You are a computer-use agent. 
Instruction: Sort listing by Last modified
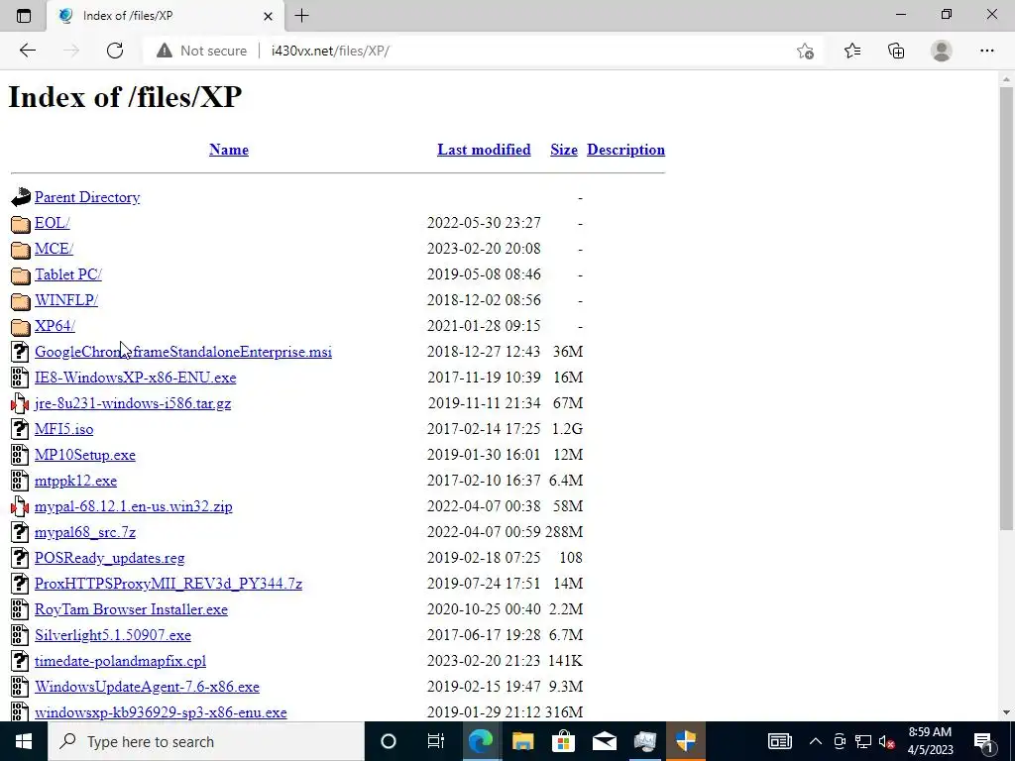pos(484,150)
